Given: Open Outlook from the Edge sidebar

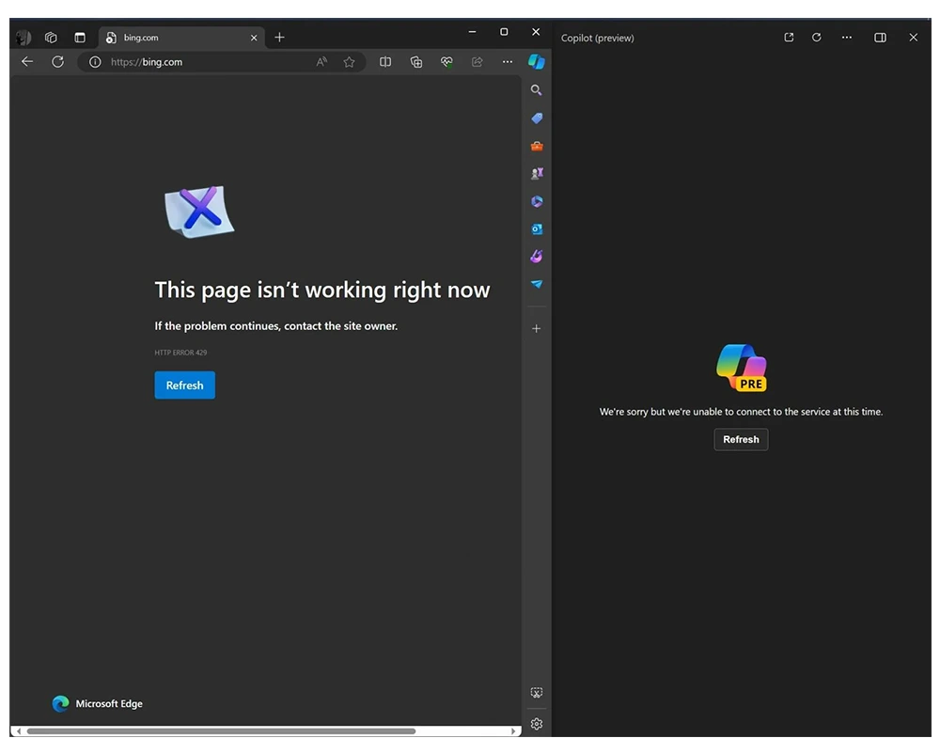Looking at the screenshot, I should click(x=537, y=228).
